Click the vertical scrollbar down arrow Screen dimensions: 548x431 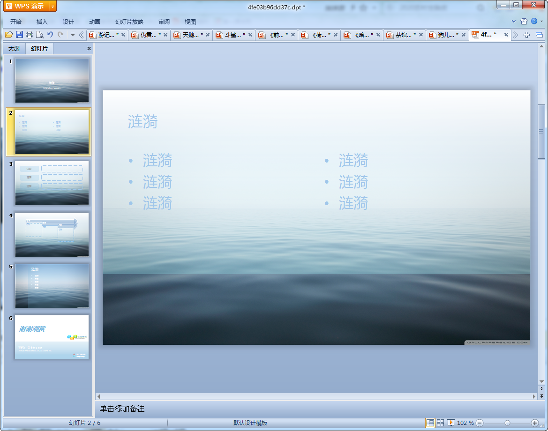(541, 382)
